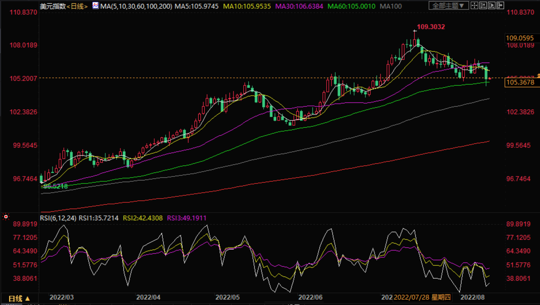Click the crosshair cursor icon

[x=474, y=5]
